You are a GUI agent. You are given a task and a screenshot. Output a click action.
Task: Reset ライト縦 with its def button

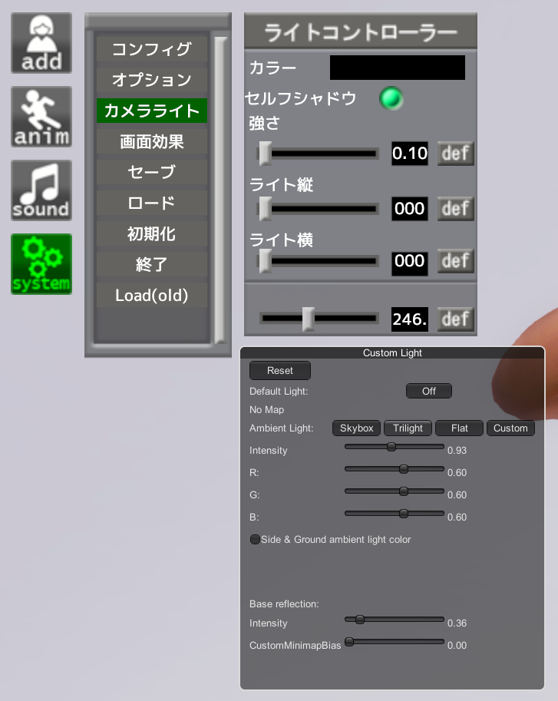click(x=455, y=208)
